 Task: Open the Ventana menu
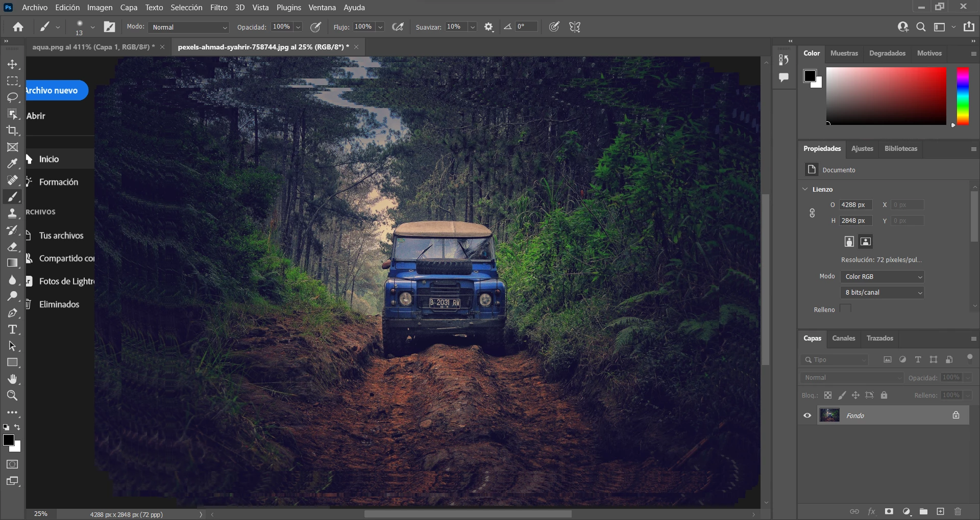point(322,7)
